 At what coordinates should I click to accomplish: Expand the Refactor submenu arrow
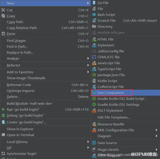tap(88, 65)
